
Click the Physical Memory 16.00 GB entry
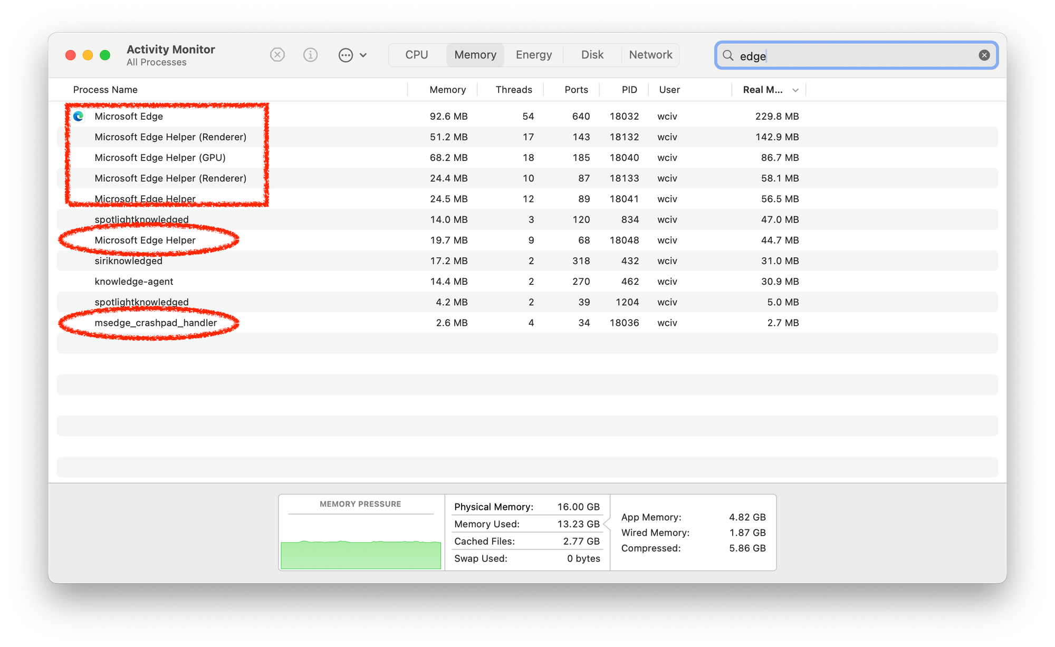527,507
